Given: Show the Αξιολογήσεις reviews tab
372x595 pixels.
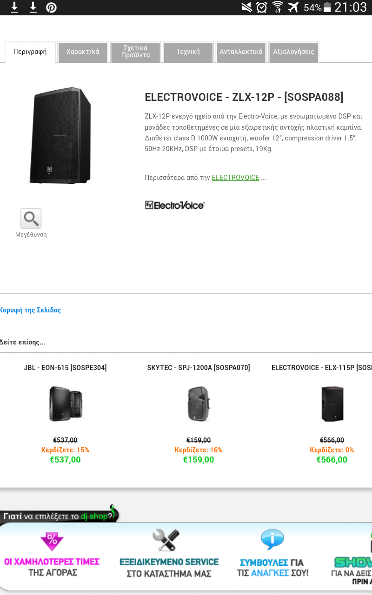Looking at the screenshot, I should 294,52.
